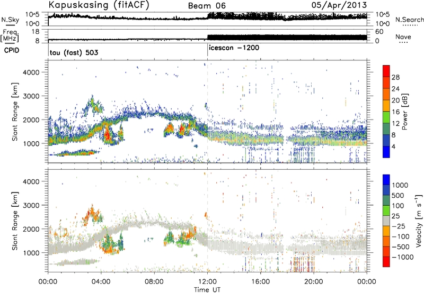The image size is (424, 293).
Task: Click the 'Kapuskasing (fitACF)' title text
Action: 99,5
